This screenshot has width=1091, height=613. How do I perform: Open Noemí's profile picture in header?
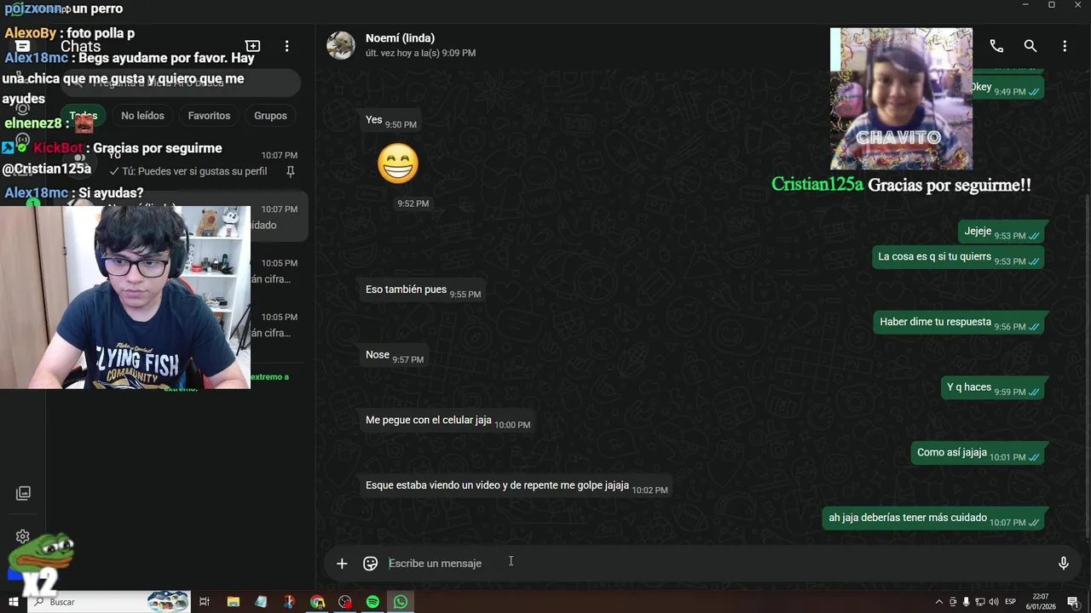click(341, 45)
